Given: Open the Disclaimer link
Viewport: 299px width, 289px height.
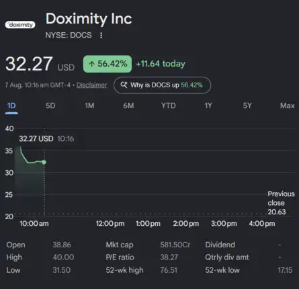Looking at the screenshot, I should coord(91,85).
